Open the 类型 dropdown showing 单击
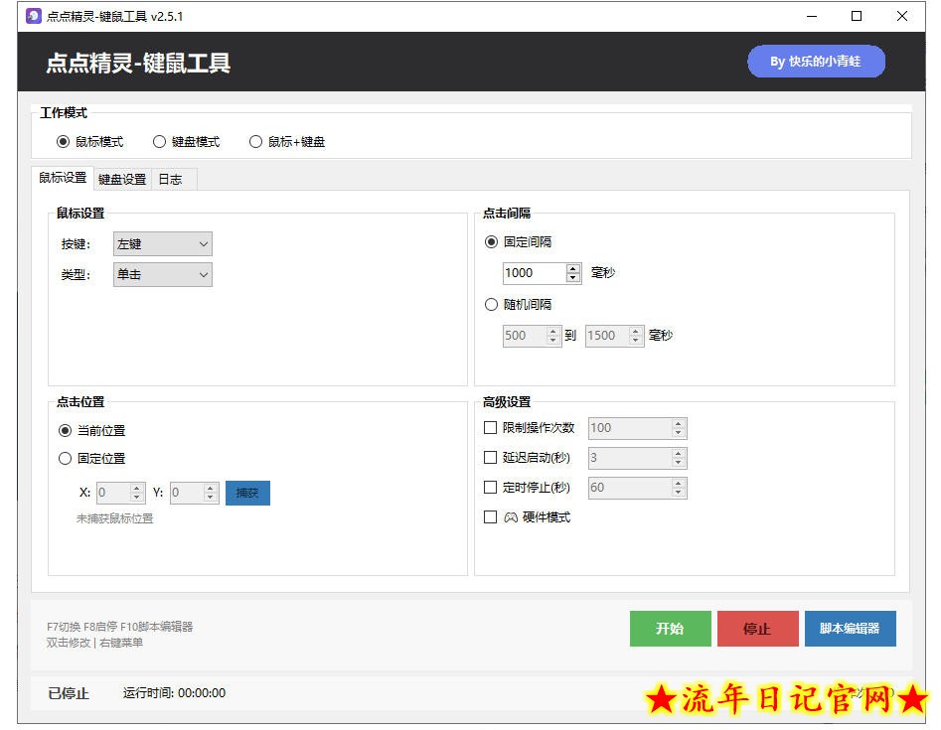 [163, 275]
